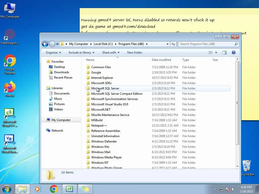Select the Microsoft SDKs folder icon
The height and width of the screenshot is (194, 259).
coord(88,83)
